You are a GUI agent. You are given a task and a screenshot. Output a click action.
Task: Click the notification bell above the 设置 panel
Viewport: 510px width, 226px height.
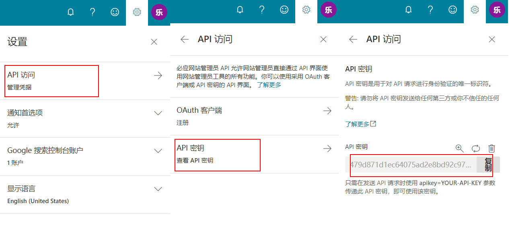click(x=71, y=12)
